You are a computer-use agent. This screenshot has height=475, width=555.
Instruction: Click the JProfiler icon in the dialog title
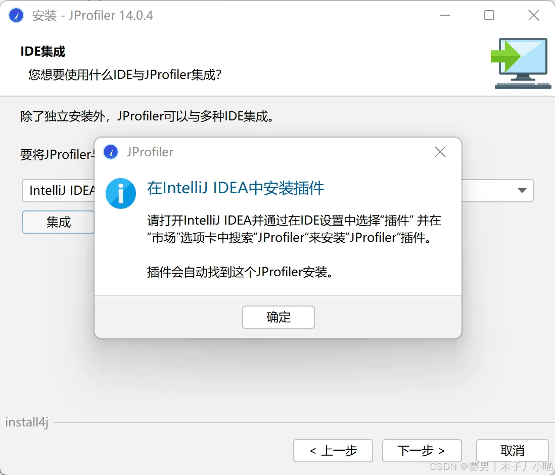coord(111,152)
